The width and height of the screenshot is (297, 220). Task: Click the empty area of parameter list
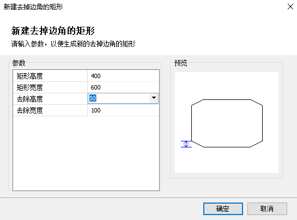86,153
